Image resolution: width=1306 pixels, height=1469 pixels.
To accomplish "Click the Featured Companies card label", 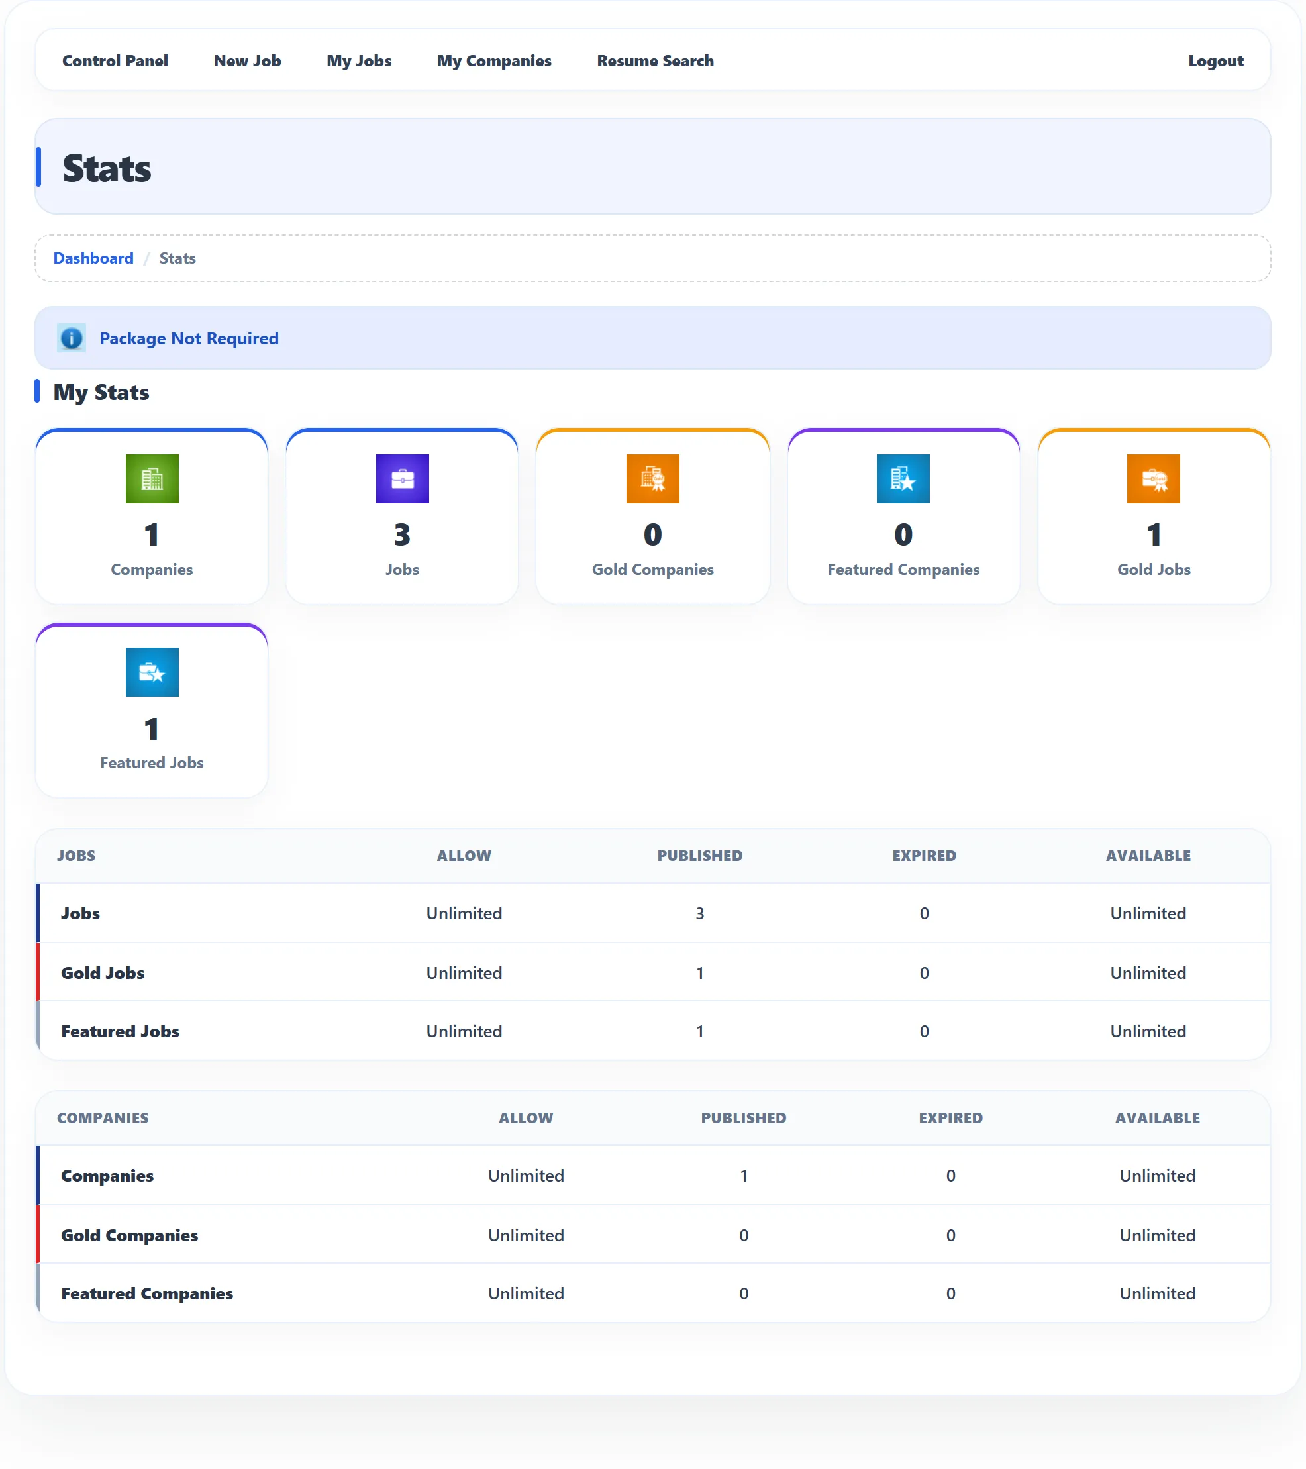I will (903, 569).
